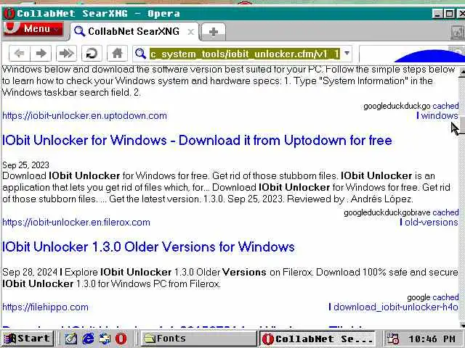The height and width of the screenshot is (348, 465).
Task: Open cached link for Filerox result
Action: pyautogui.click(x=445, y=212)
